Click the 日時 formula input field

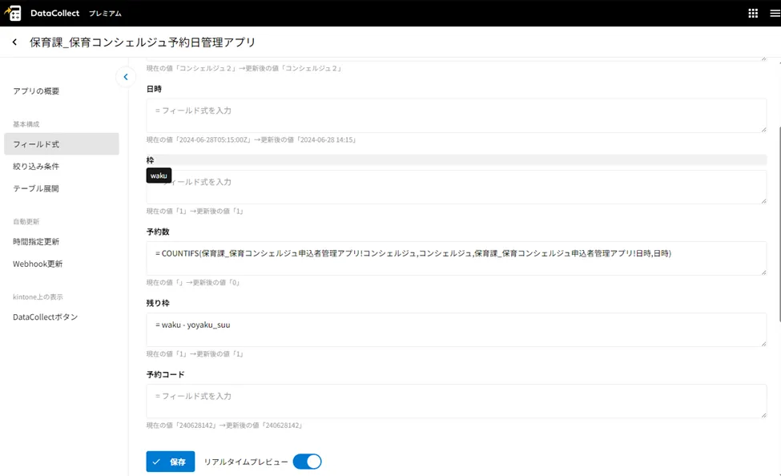[456, 115]
